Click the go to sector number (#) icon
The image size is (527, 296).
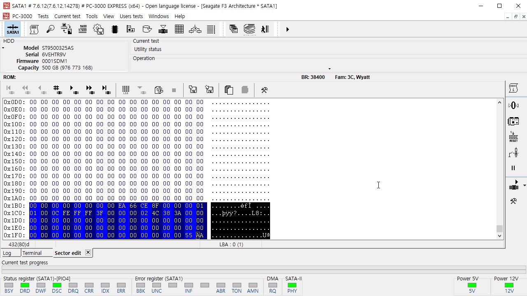pyautogui.click(x=57, y=89)
